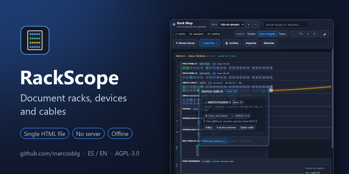Click the RACK A — SALA TÉCNICA header
The width and height of the screenshot is (349, 174).
point(191,56)
